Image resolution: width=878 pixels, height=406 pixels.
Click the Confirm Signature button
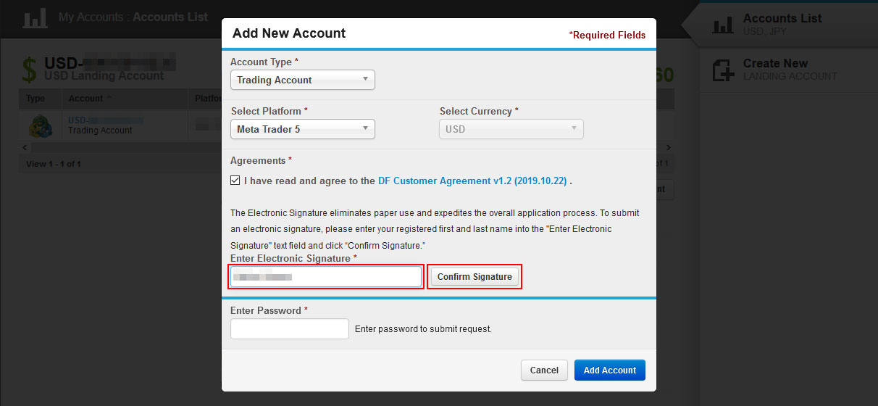tap(474, 277)
